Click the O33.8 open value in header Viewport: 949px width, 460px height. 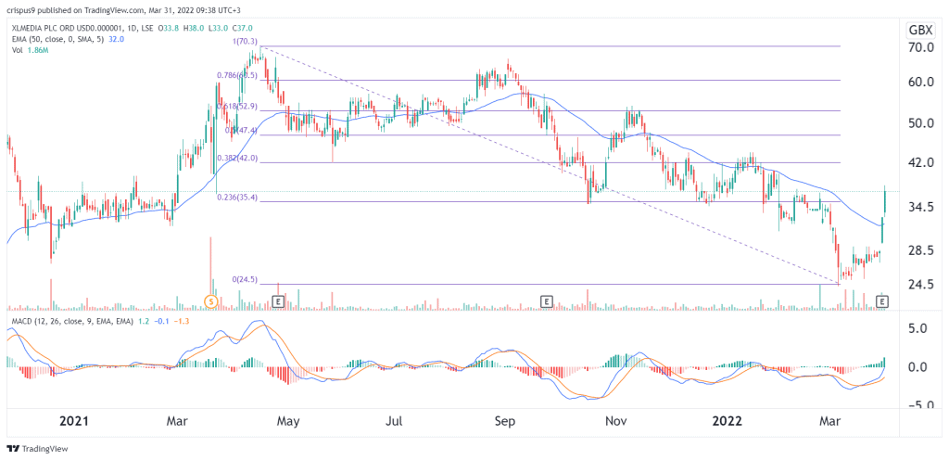[169, 29]
